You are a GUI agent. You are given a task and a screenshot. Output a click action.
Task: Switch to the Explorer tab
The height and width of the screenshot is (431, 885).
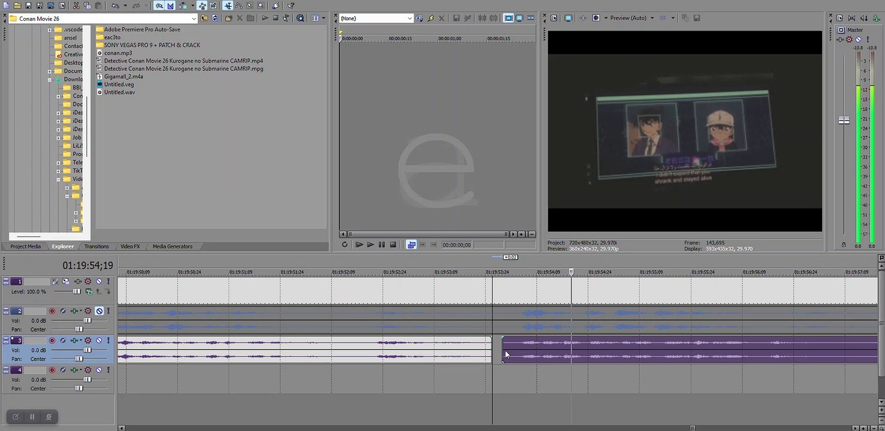63,247
